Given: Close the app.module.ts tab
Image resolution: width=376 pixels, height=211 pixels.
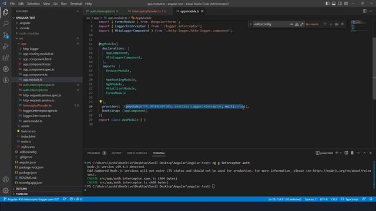Looking at the screenshot, I should [202, 11].
